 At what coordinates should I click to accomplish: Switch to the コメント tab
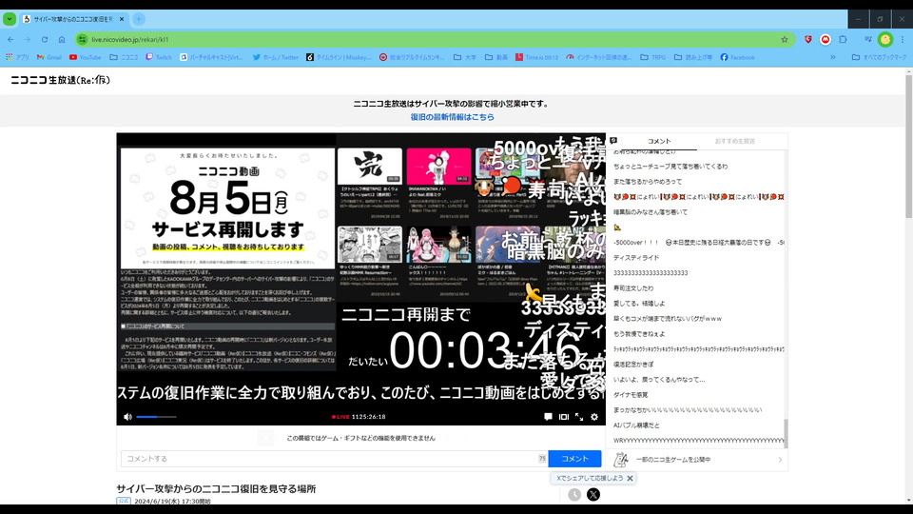[658, 141]
